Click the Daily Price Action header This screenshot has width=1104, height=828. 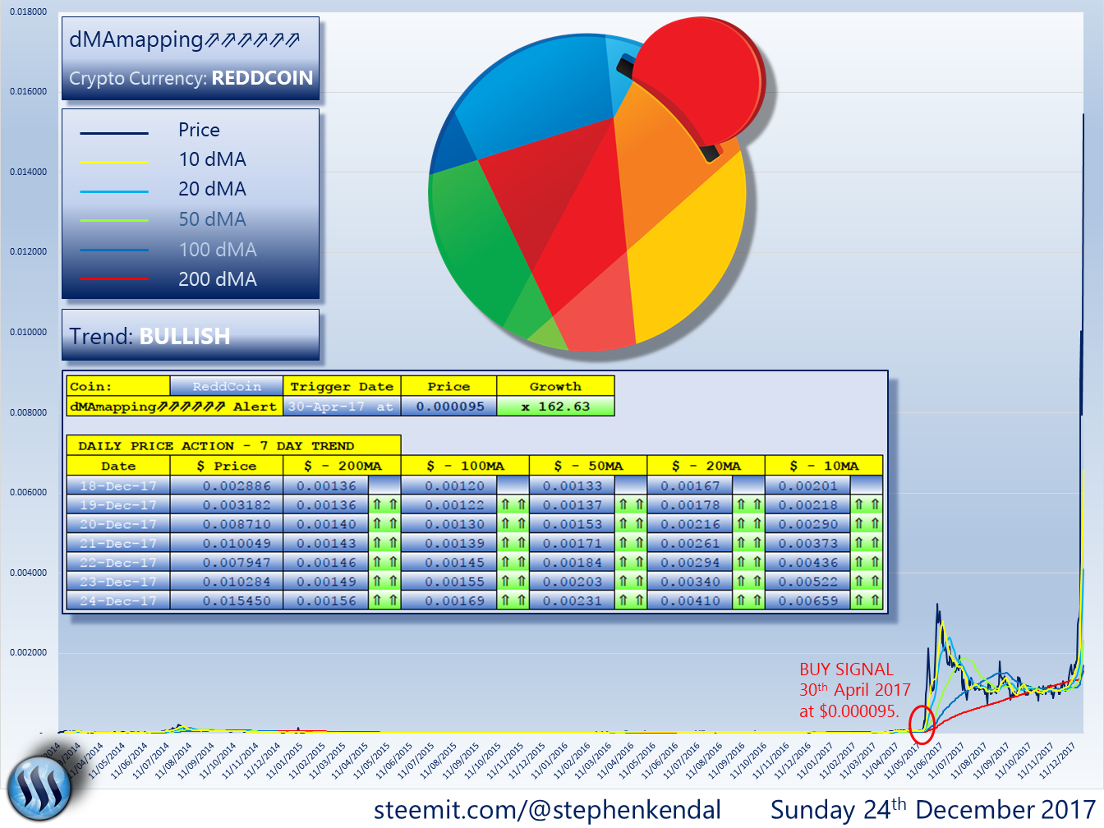click(233, 445)
